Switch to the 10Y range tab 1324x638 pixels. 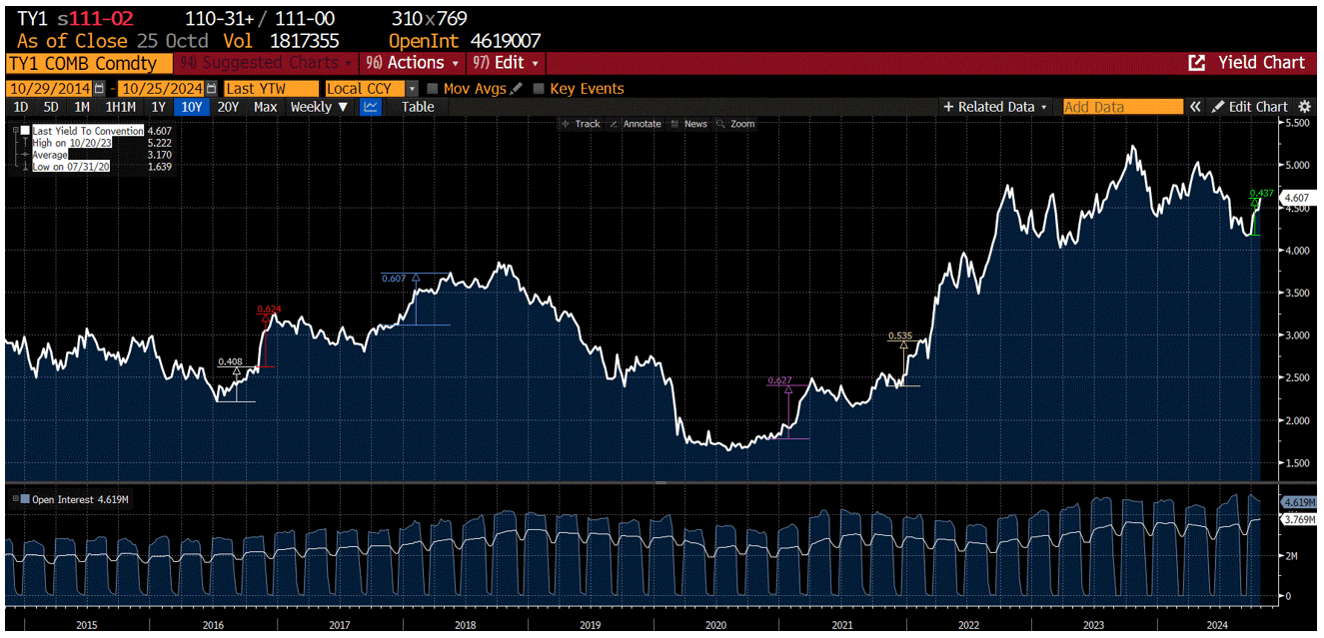coord(191,107)
